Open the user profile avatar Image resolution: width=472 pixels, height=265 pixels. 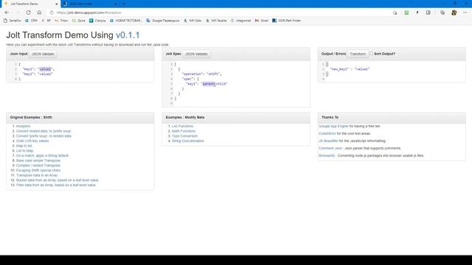point(454,13)
